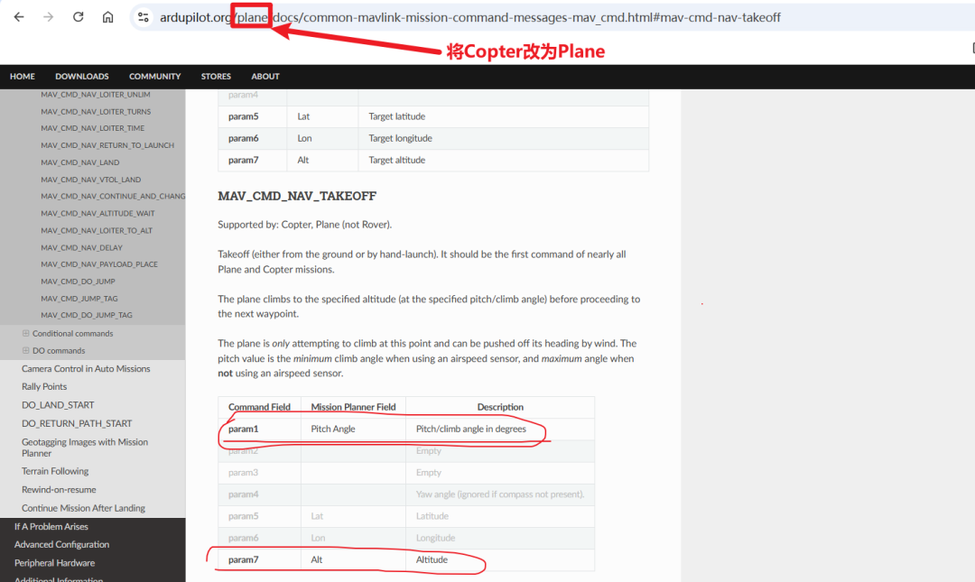
Task: Open the DOWNLOADS menu
Action: [x=82, y=77]
